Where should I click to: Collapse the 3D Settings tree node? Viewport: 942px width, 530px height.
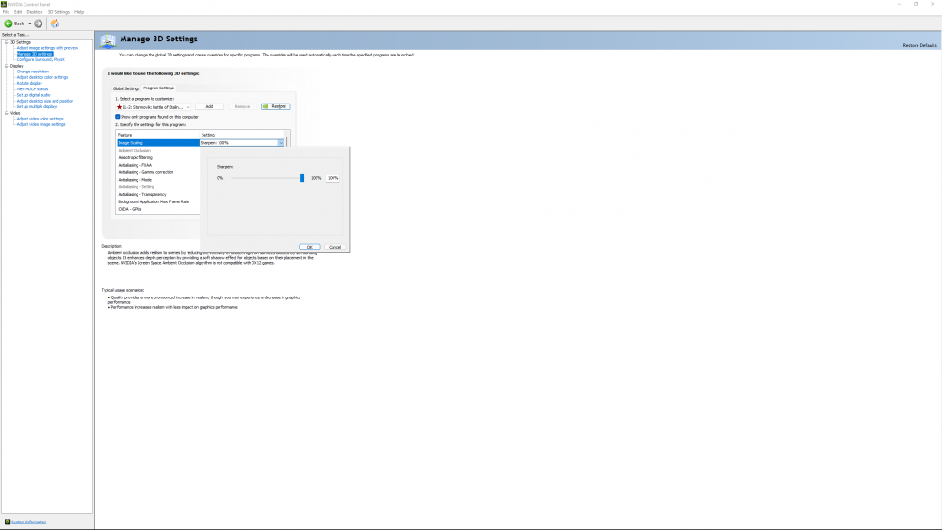[x=7, y=42]
